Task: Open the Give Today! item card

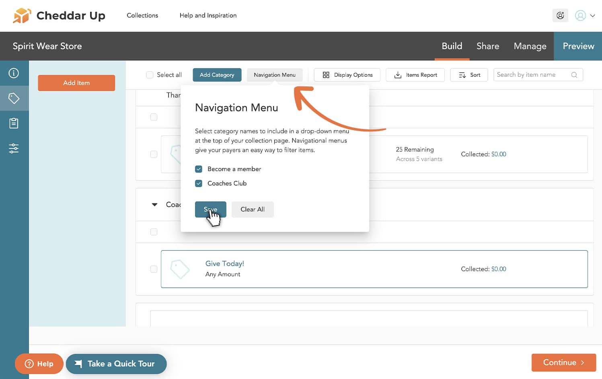Action: click(374, 269)
